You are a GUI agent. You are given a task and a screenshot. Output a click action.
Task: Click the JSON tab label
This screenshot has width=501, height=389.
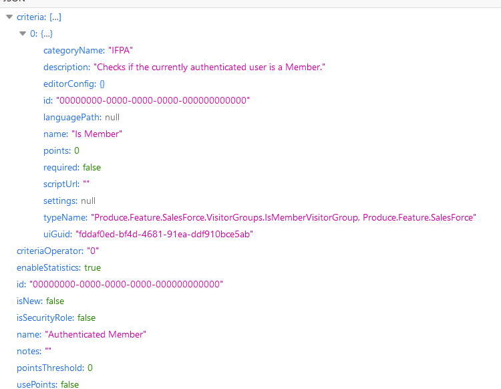[x=13, y=2]
